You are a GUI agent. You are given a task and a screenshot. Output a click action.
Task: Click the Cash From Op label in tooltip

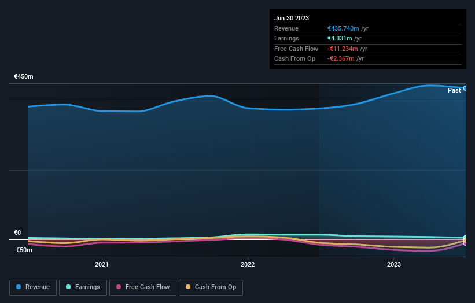(294, 59)
